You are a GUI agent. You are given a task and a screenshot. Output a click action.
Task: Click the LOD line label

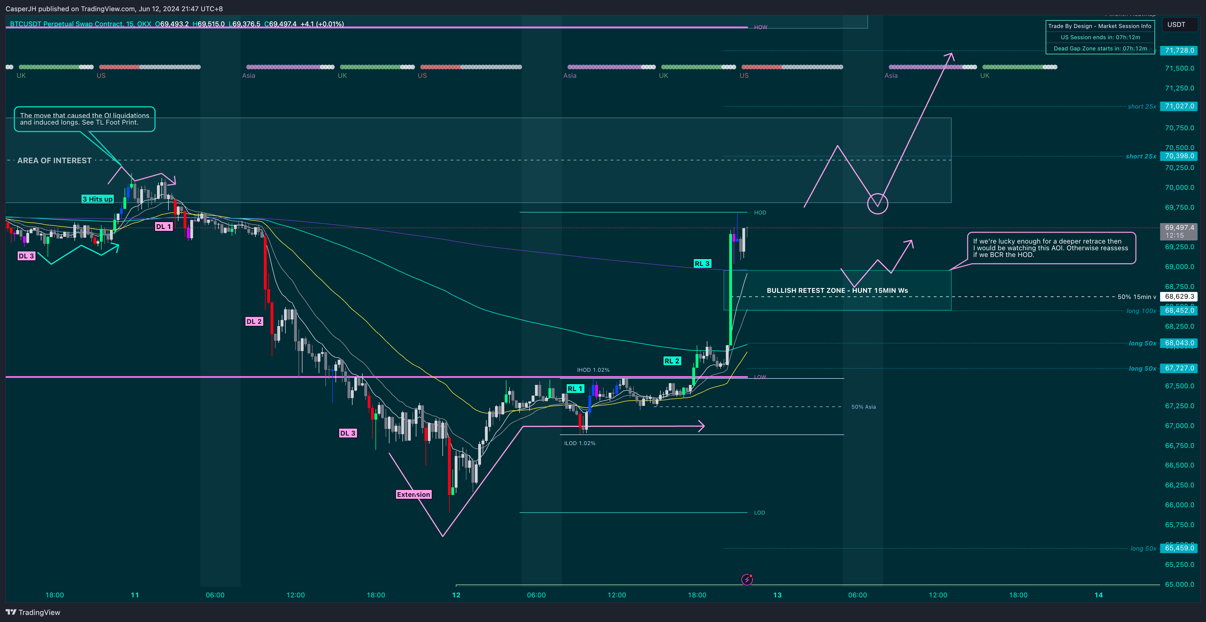coord(759,513)
